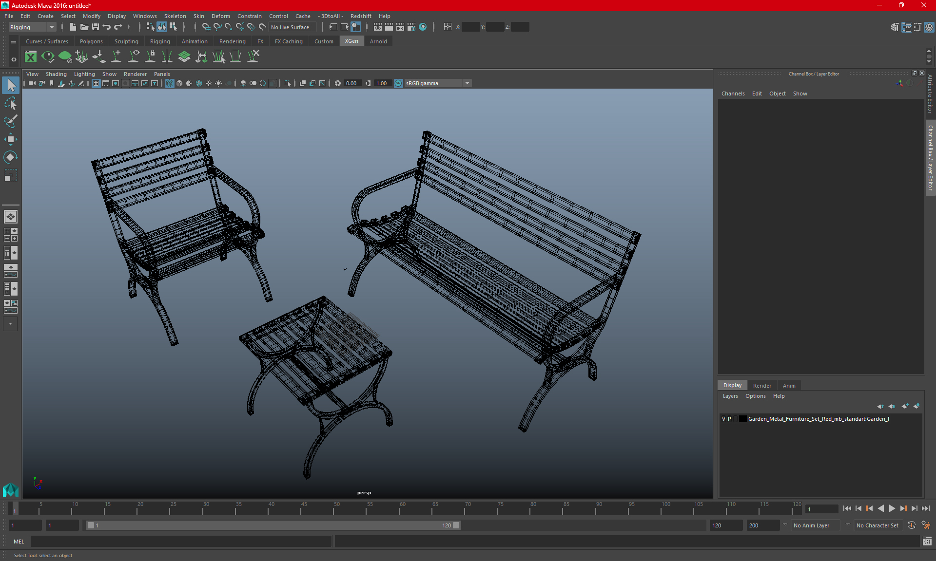Toggle film gate display in viewport toolbar

pyautogui.click(x=106, y=83)
